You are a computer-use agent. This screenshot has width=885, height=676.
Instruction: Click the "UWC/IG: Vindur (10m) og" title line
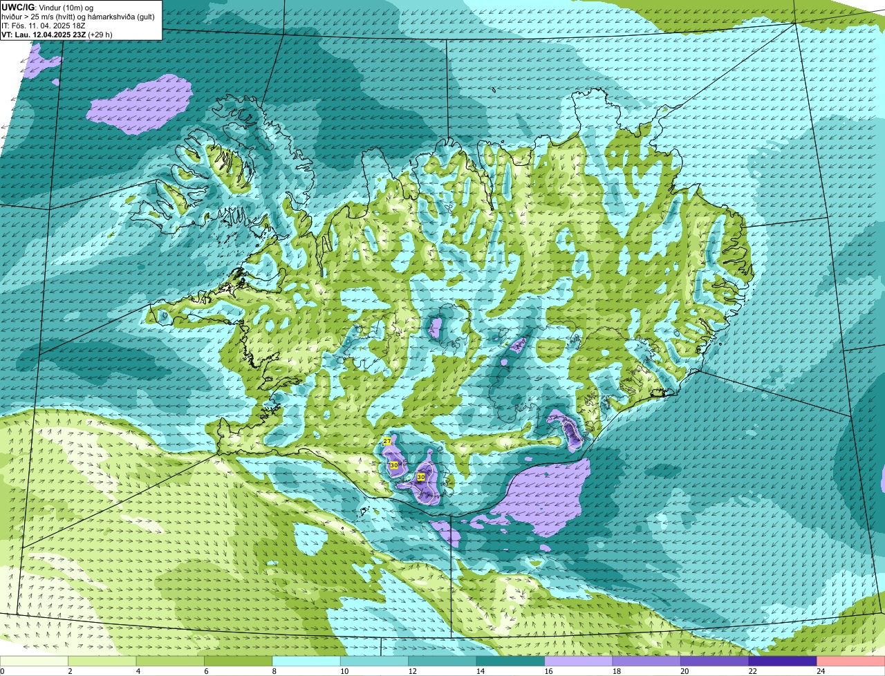48,7
